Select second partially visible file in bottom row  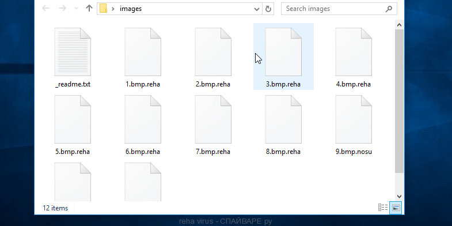(x=143, y=182)
